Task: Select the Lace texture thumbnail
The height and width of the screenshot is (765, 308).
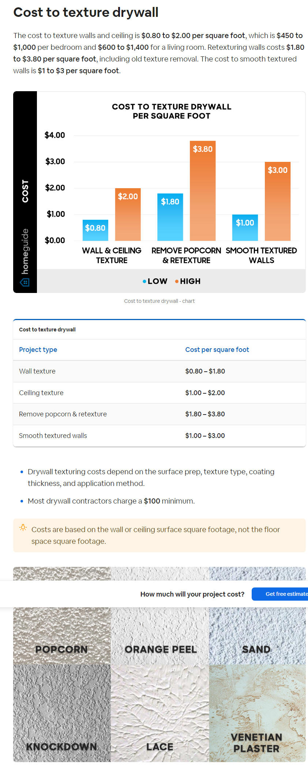Action: 160,713
